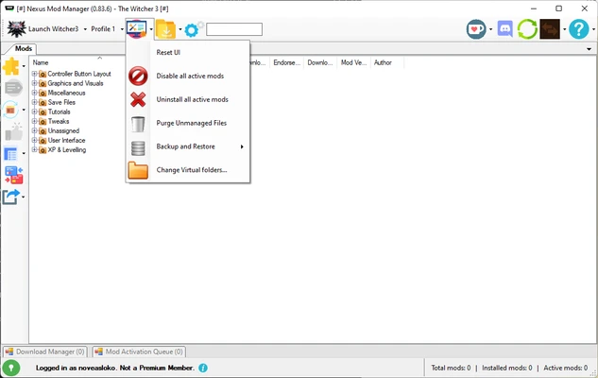Open the Profile 1 dropdown arrow
Viewport: 598px width, 378px height.
(122, 29)
